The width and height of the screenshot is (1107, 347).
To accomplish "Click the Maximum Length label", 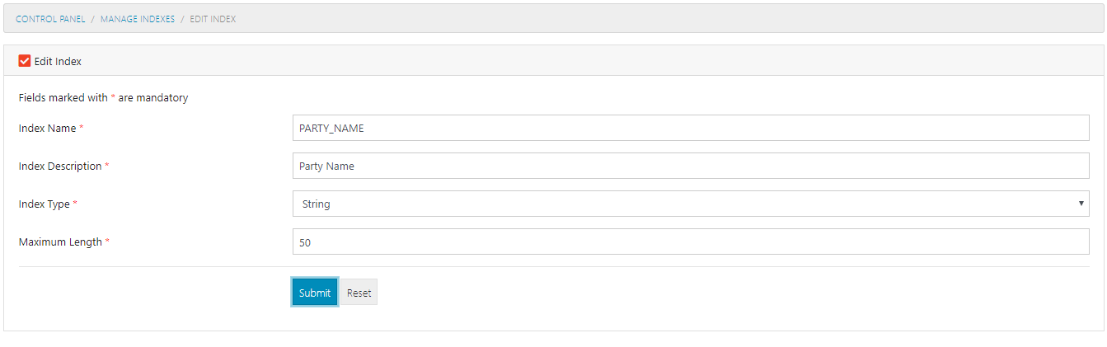I will [x=60, y=242].
